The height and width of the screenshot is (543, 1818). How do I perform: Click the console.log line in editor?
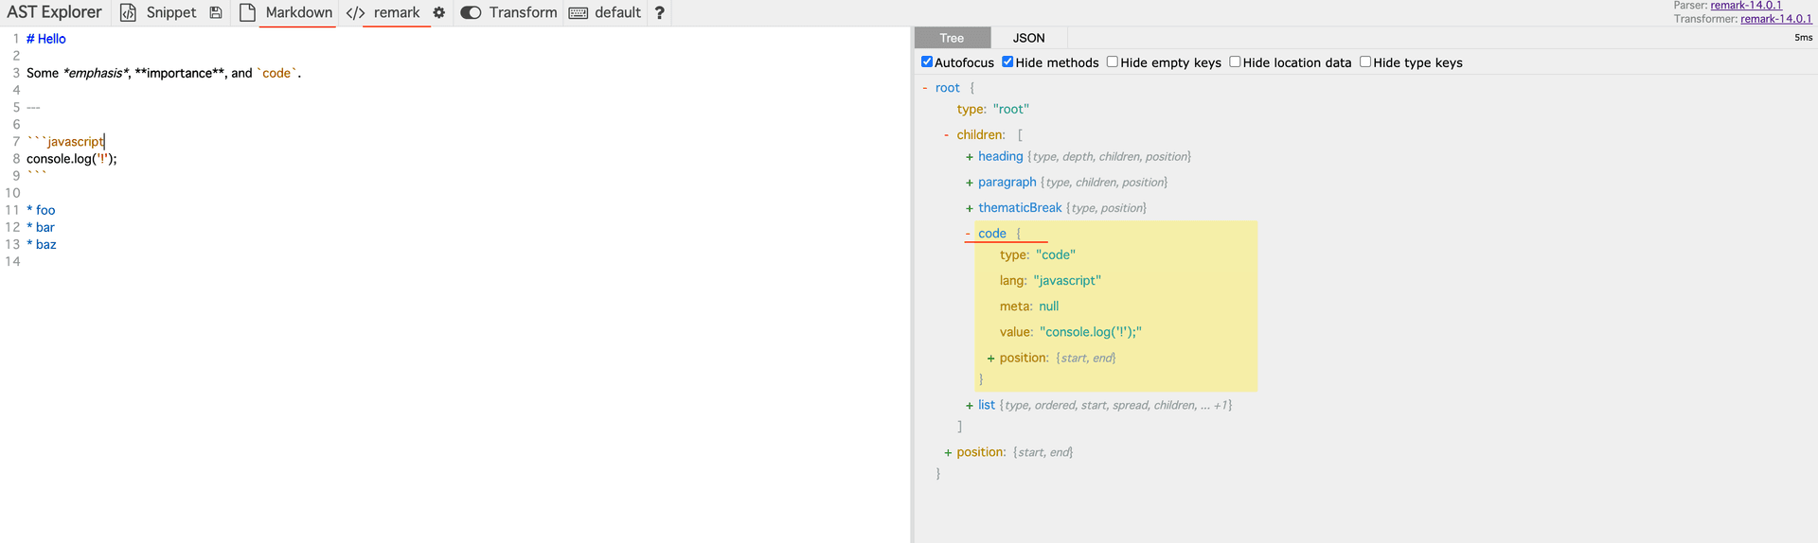tap(72, 159)
